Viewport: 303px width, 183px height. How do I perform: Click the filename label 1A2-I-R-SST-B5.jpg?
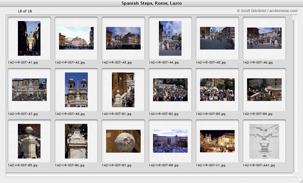[23, 165]
